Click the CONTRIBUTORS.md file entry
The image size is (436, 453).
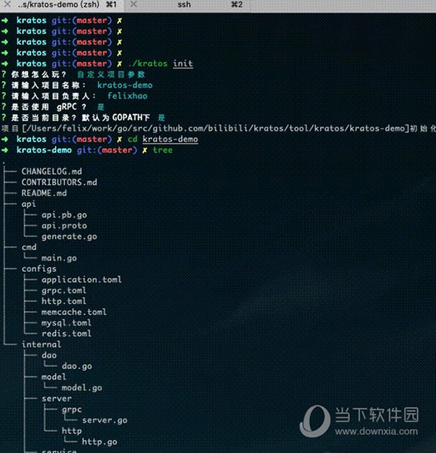59,182
